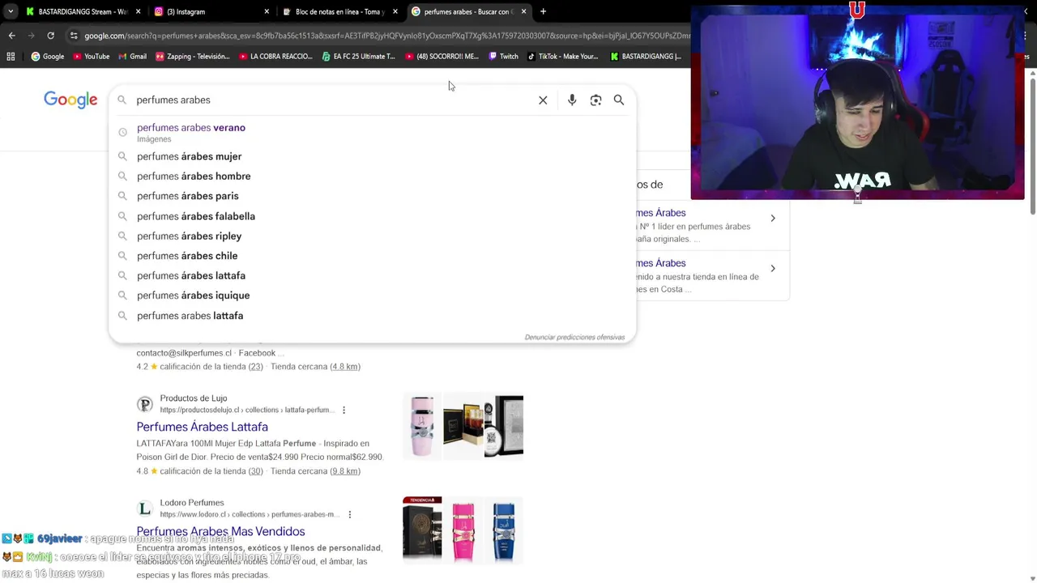Select suggestion perfumes árabes ripley
Screen dimensions: 1037x583
372,236
